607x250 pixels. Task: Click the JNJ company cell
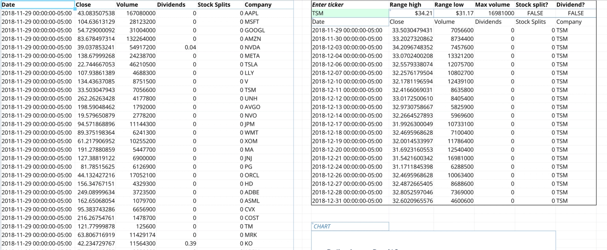[x=268, y=158]
